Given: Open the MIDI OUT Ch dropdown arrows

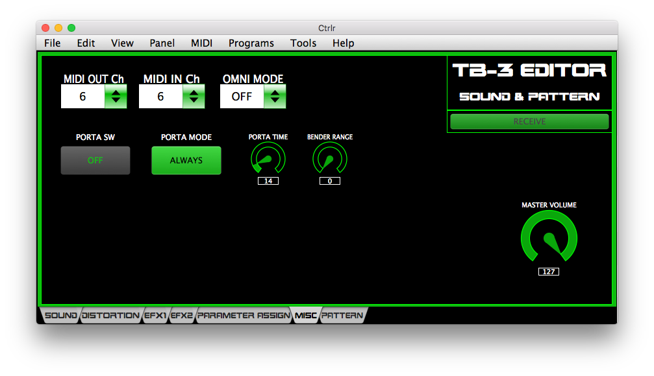Looking at the screenshot, I should coord(116,97).
